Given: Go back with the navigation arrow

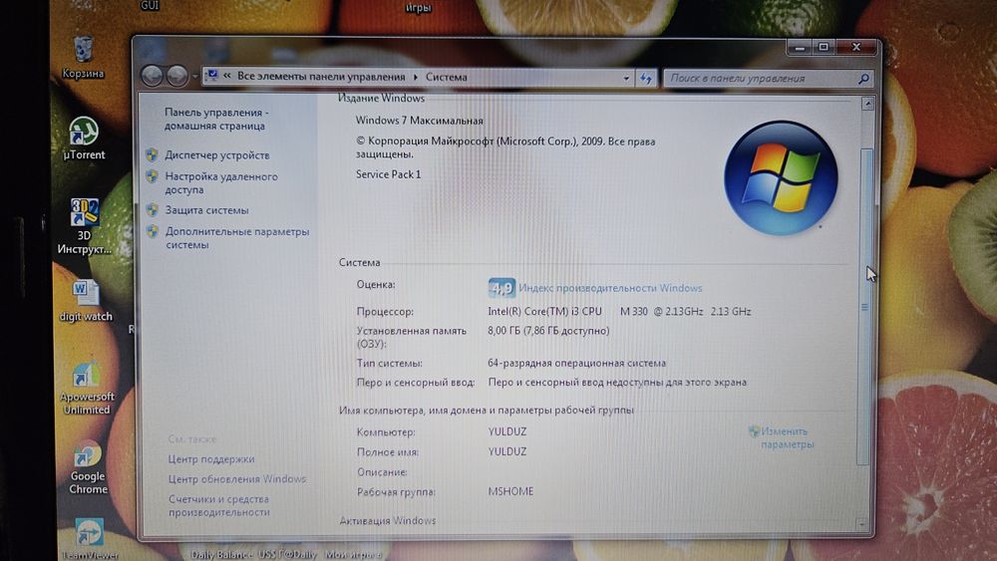Looking at the screenshot, I should pyautogui.click(x=152, y=77).
